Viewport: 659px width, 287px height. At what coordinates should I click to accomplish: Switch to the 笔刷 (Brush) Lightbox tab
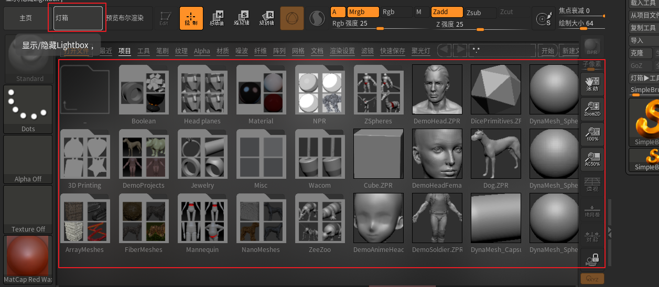click(x=163, y=51)
